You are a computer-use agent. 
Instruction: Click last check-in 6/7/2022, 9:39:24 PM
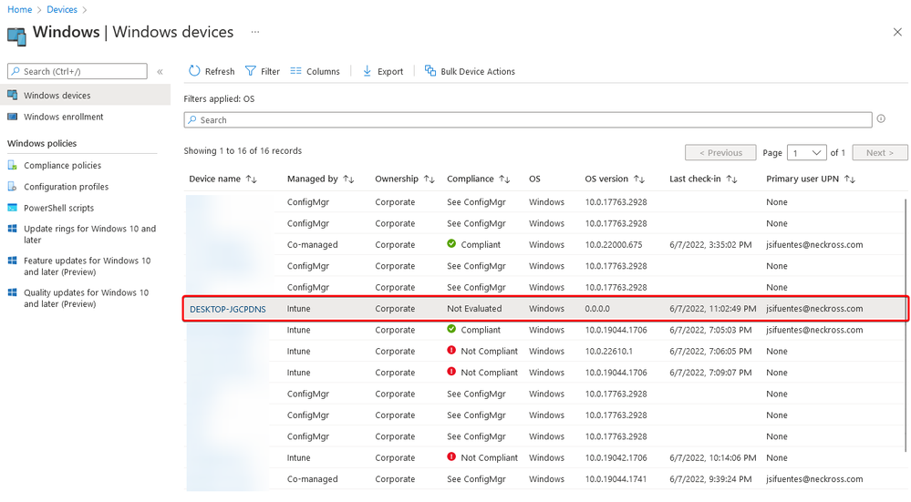point(710,479)
